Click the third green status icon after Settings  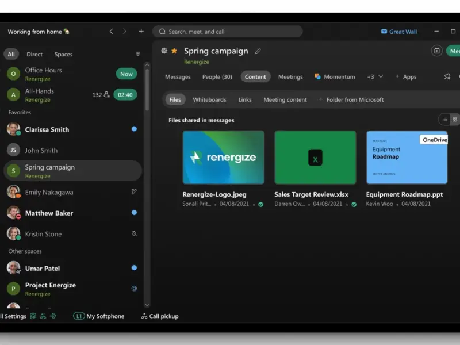coord(53,316)
